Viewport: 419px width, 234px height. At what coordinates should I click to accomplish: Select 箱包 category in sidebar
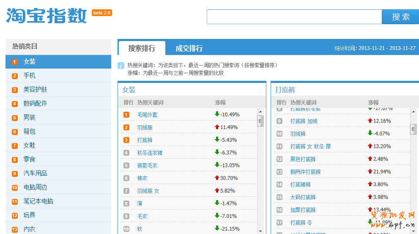click(58, 132)
